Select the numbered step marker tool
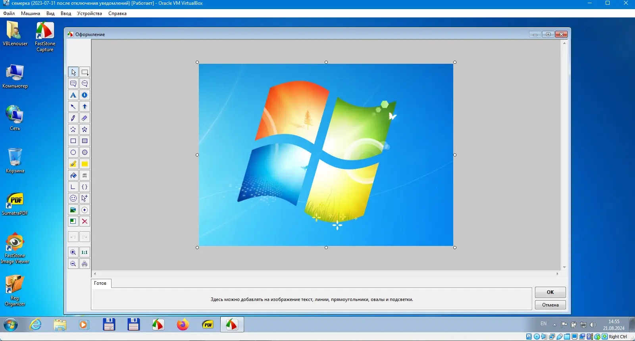The width and height of the screenshot is (635, 341). click(x=85, y=95)
